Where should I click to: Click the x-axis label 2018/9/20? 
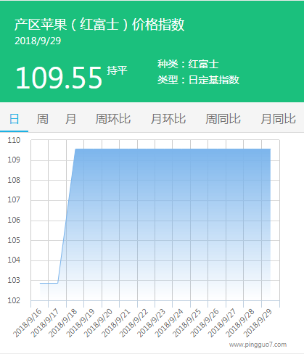(x=99, y=323)
